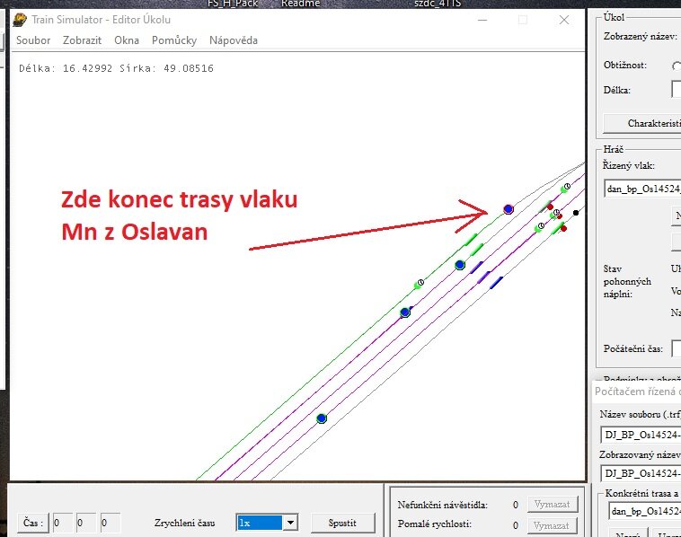681x537 pixels.
Task: Click the Počáteční čas field
Action: (x=677, y=349)
